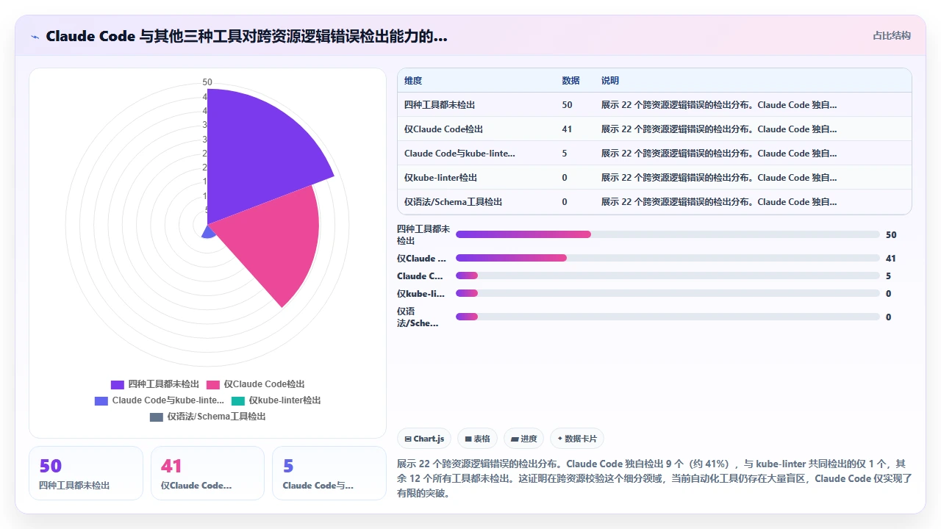Click the page title text in the header
Screen dimensions: 941x529
pos(246,36)
